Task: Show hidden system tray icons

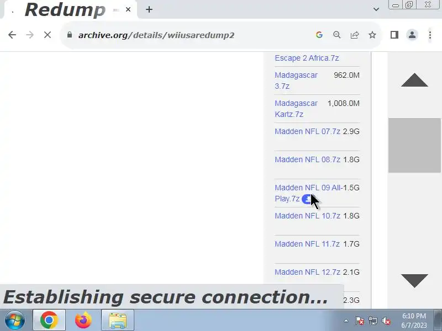Action: [x=346, y=321]
